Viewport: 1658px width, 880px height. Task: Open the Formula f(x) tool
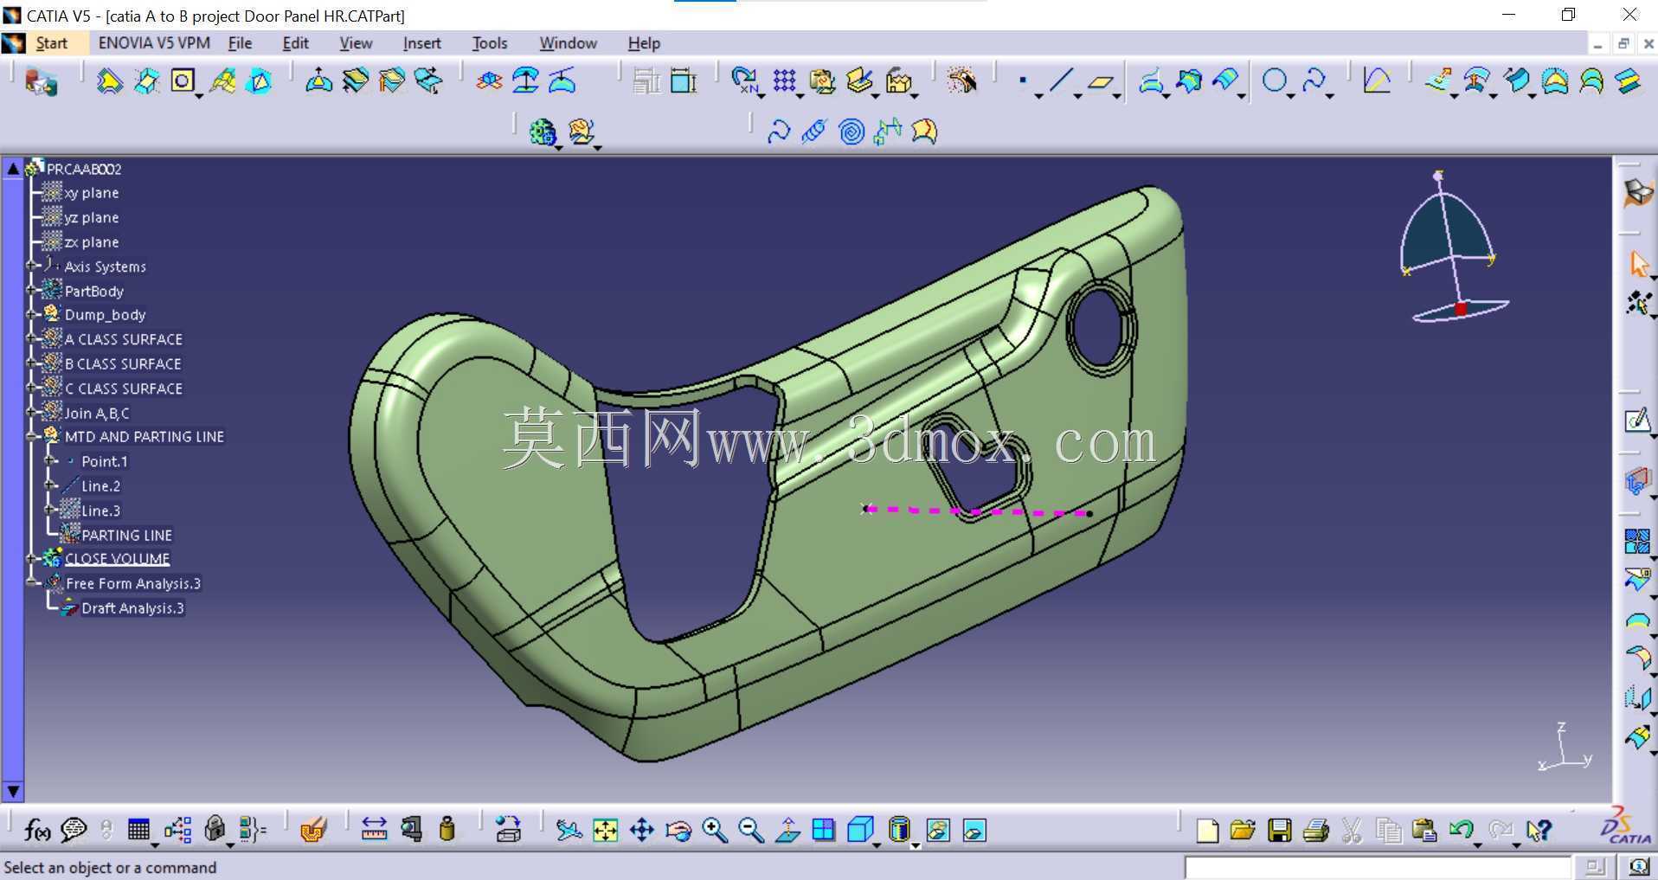click(x=36, y=831)
